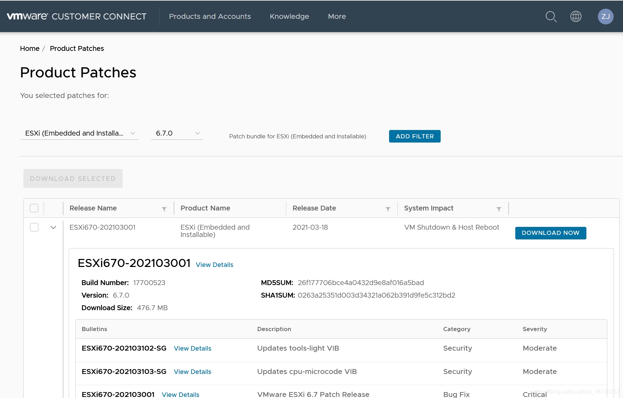Image resolution: width=623 pixels, height=398 pixels.
Task: Click the release date 2021-03-18 cell
Action: pos(310,227)
